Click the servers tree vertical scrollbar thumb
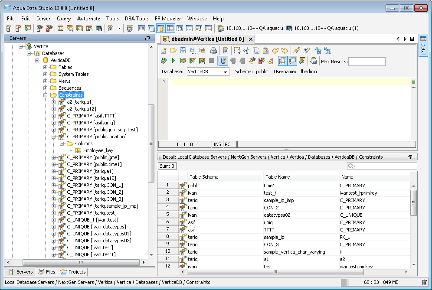This screenshot has height=290, width=432. coord(151,143)
